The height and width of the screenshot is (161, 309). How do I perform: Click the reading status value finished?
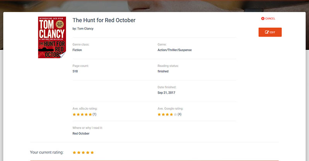(x=163, y=71)
